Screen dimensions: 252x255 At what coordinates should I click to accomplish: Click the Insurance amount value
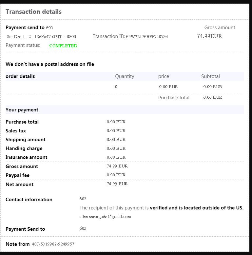pyautogui.click(x=116, y=157)
